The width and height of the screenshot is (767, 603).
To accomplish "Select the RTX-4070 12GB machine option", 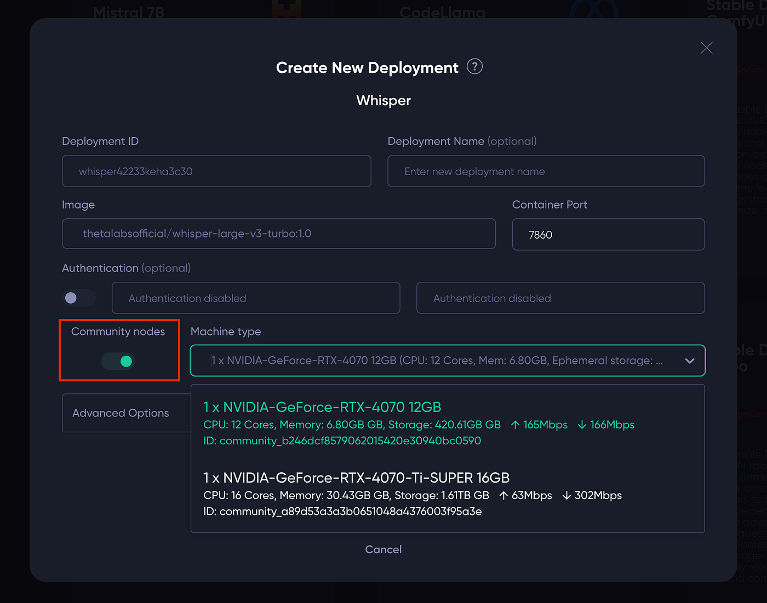I will click(448, 424).
